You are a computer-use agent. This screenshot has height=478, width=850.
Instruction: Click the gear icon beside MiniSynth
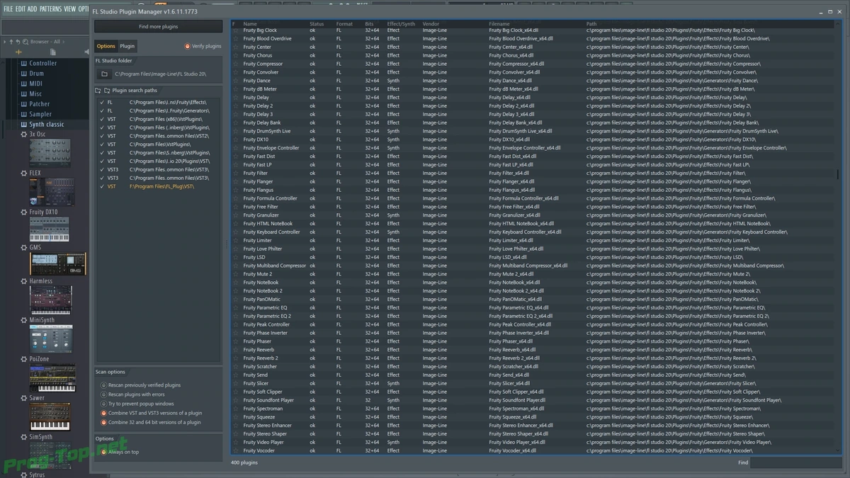24,320
